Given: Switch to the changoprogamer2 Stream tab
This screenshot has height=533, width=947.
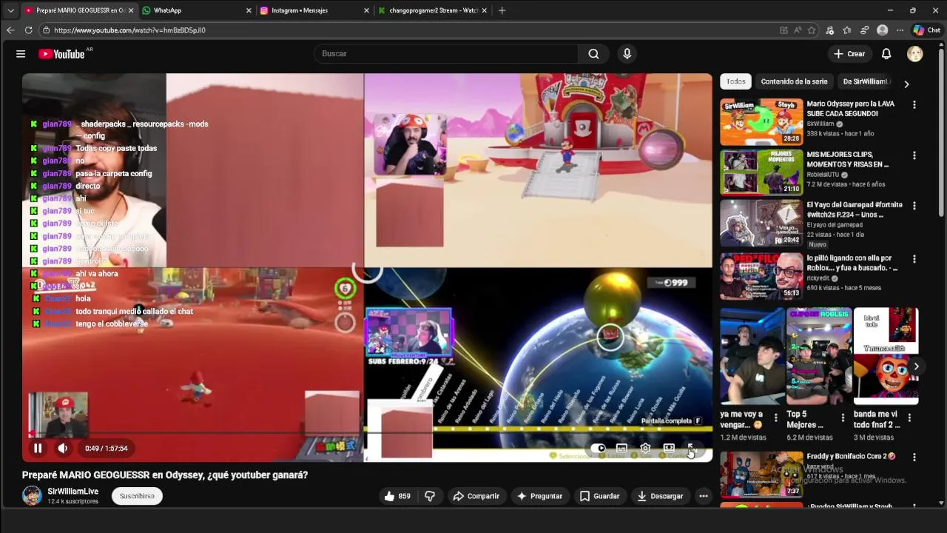Looking at the screenshot, I should point(432,10).
